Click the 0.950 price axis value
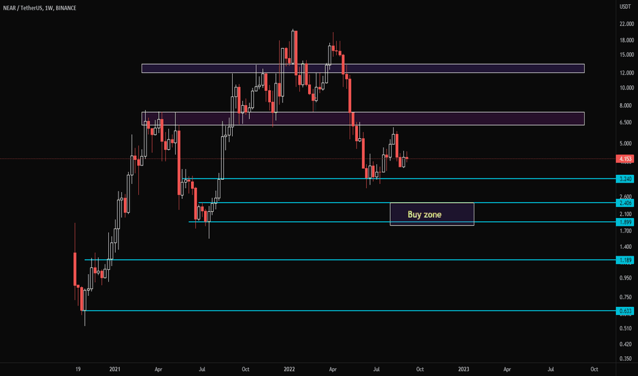The width and height of the screenshot is (638, 376). tap(626, 278)
